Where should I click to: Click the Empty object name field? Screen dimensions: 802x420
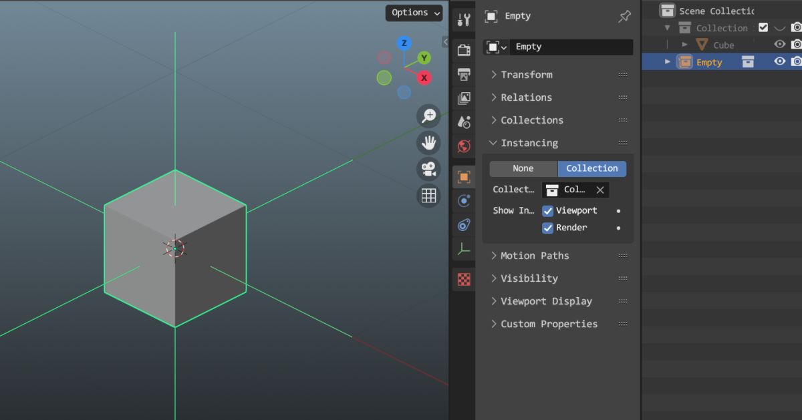tap(571, 47)
